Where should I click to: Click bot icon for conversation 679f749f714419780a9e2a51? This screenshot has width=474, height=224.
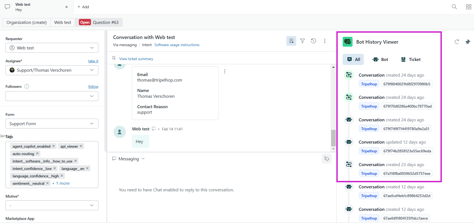[x=349, y=120]
